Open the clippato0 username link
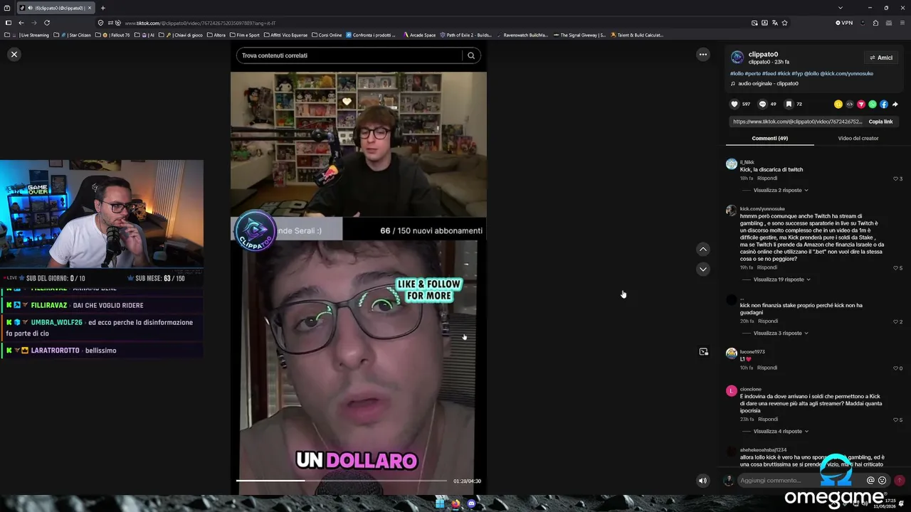Image resolution: width=911 pixels, height=512 pixels. (763, 54)
